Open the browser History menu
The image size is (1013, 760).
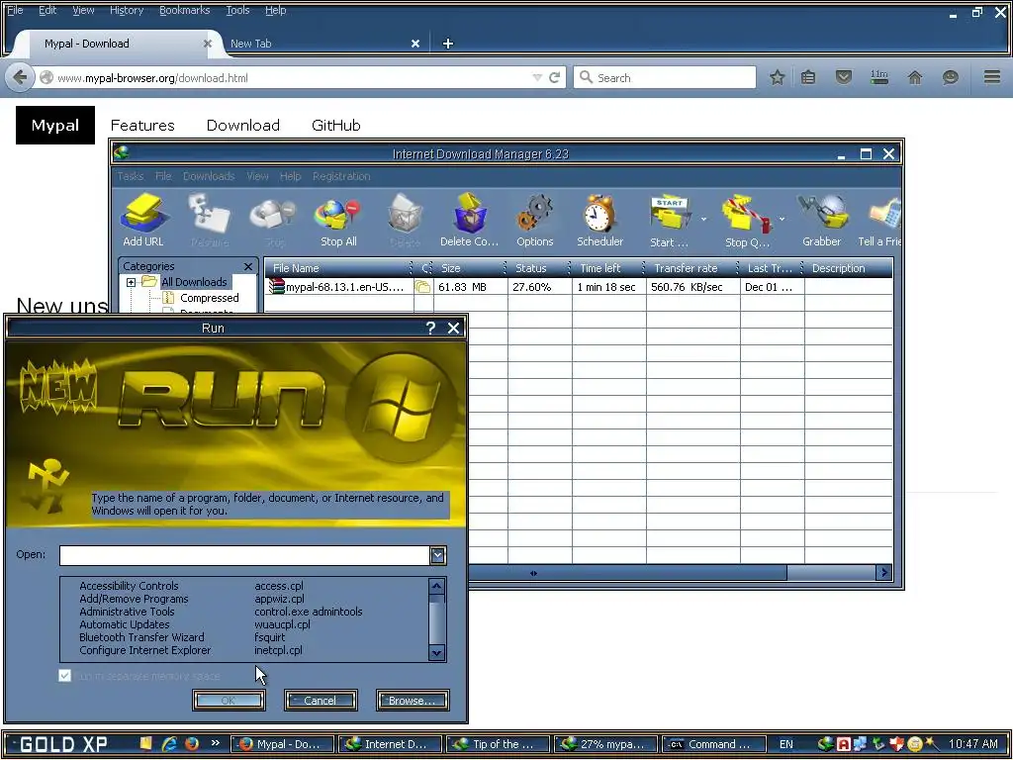[127, 10]
